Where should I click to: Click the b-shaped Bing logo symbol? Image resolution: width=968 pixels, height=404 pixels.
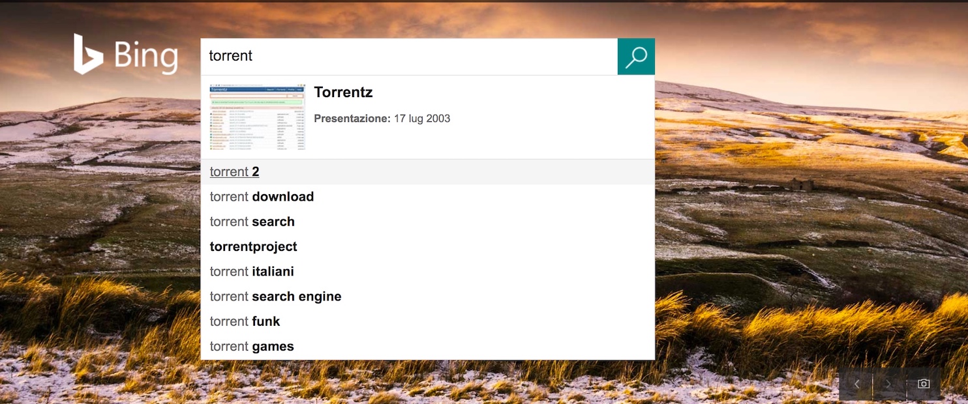pyautogui.click(x=87, y=54)
